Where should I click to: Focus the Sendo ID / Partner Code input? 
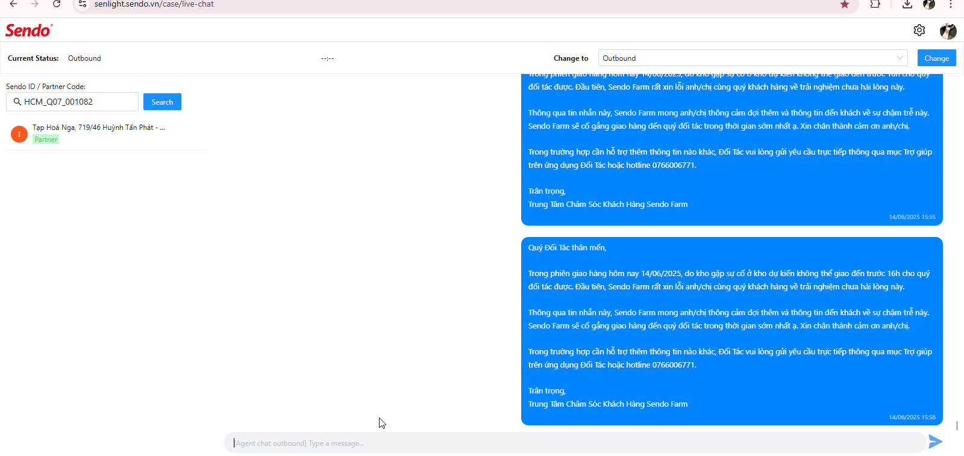click(x=72, y=102)
